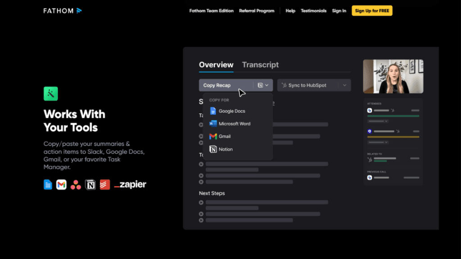Click the Notion icon below the description

pyautogui.click(x=90, y=184)
